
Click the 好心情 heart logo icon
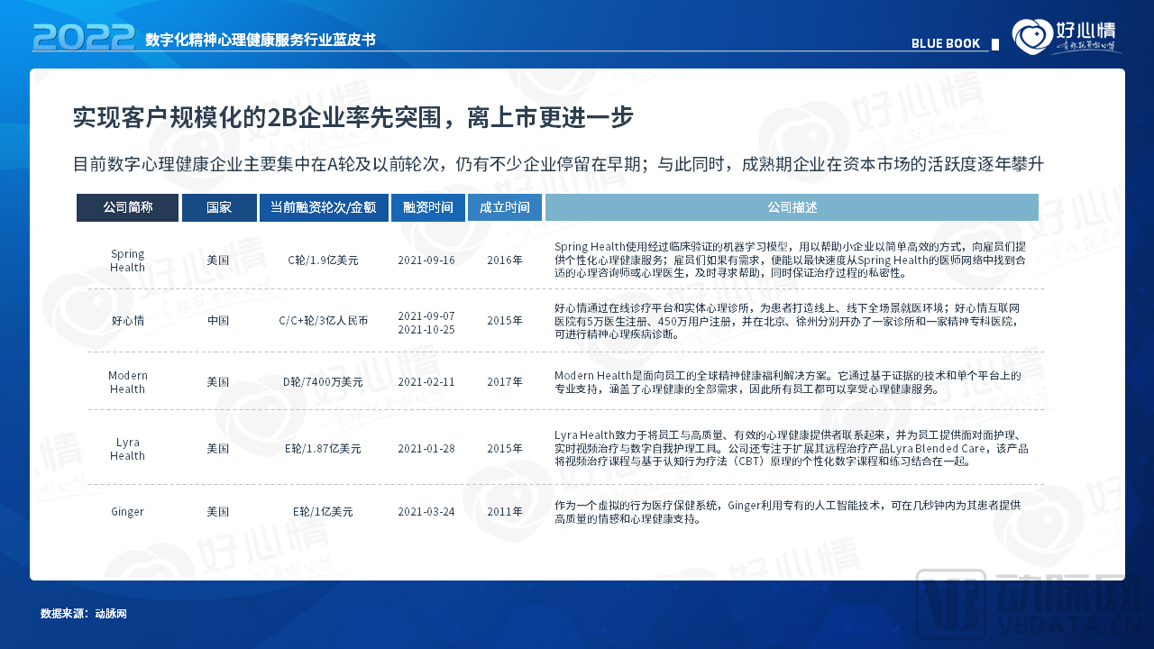tap(1032, 37)
